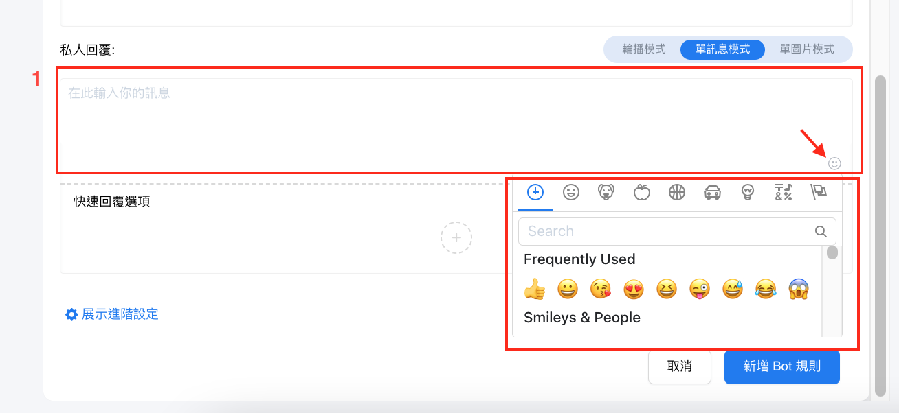Viewport: 899px width, 413px height.
Task: Open the emoji picker smiley icon
Action: click(834, 163)
